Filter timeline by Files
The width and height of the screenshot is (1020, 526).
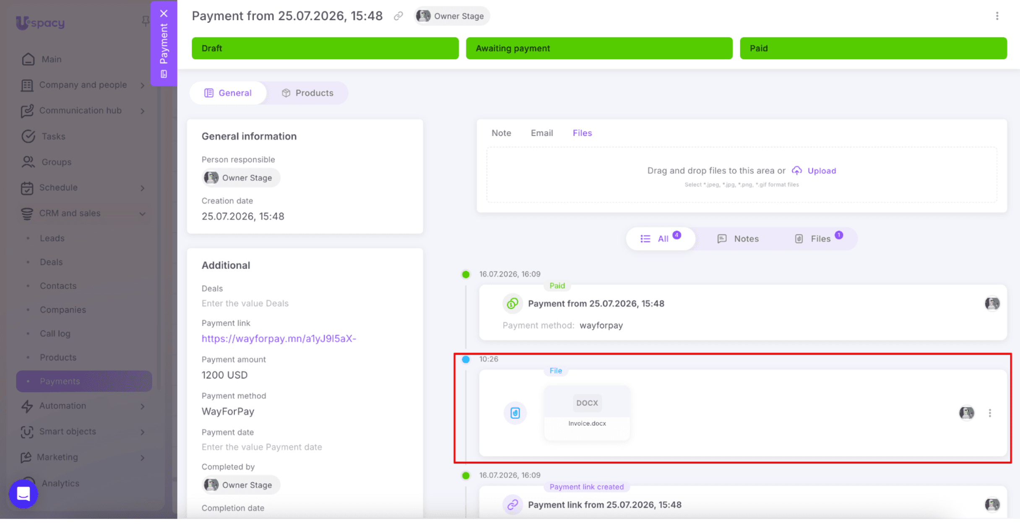coord(819,239)
